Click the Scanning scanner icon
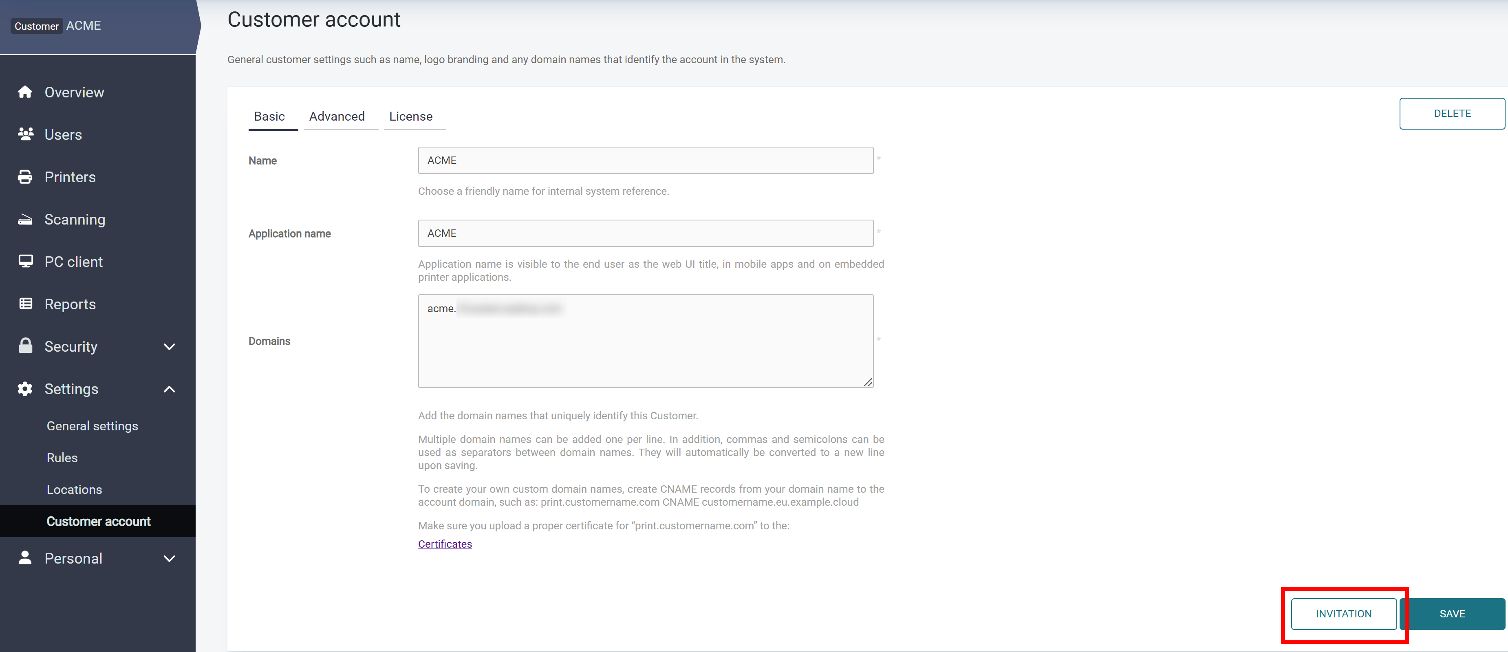The height and width of the screenshot is (652, 1508). click(25, 220)
